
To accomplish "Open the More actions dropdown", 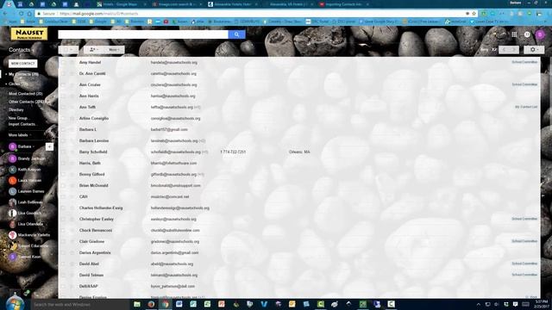I will (114, 50).
